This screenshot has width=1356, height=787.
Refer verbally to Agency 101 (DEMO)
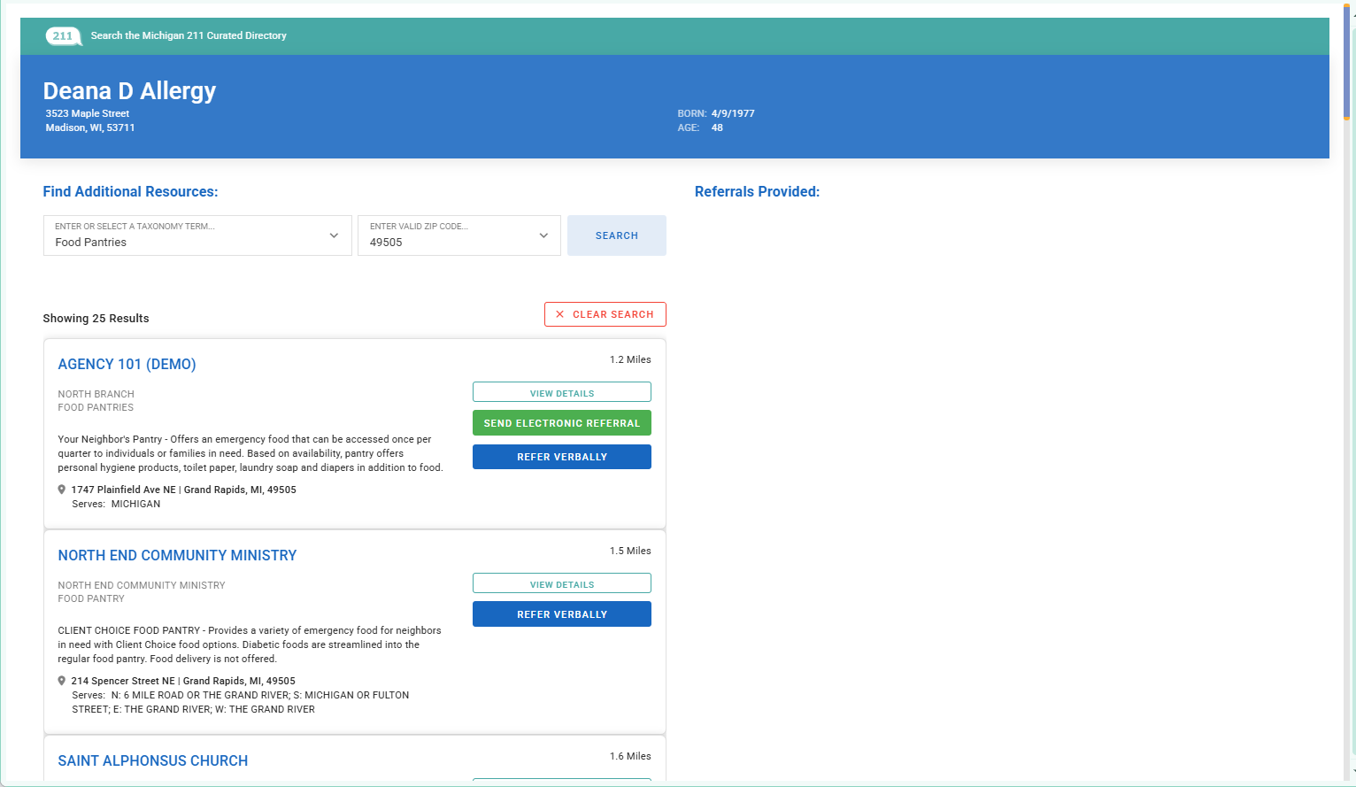click(x=561, y=457)
